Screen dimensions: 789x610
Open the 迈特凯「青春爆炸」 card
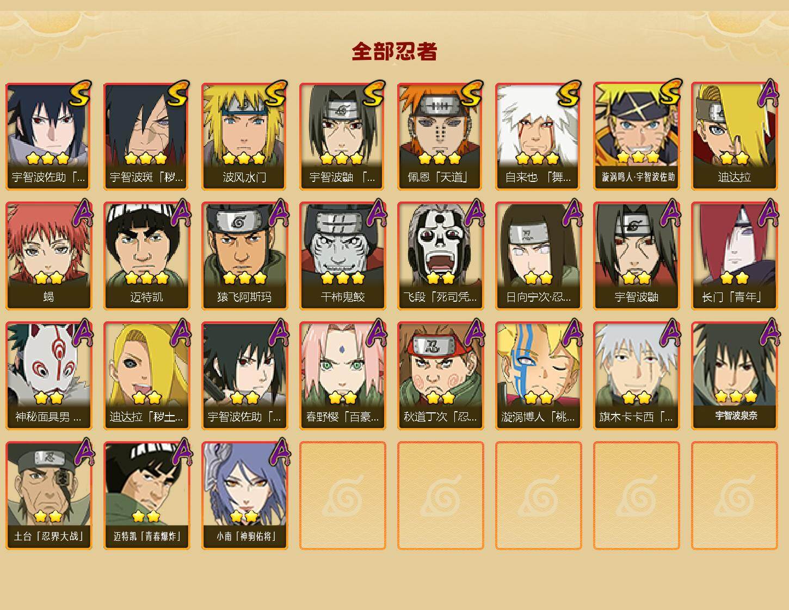point(147,496)
